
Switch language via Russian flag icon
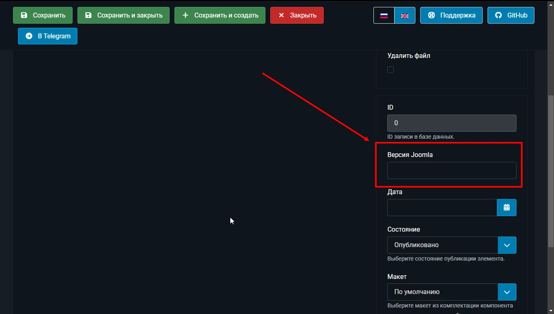[384, 15]
